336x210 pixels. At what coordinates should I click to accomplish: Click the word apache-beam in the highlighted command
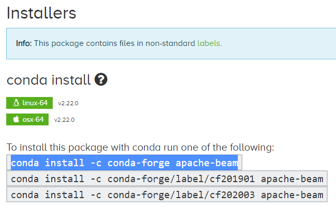pos(206,163)
